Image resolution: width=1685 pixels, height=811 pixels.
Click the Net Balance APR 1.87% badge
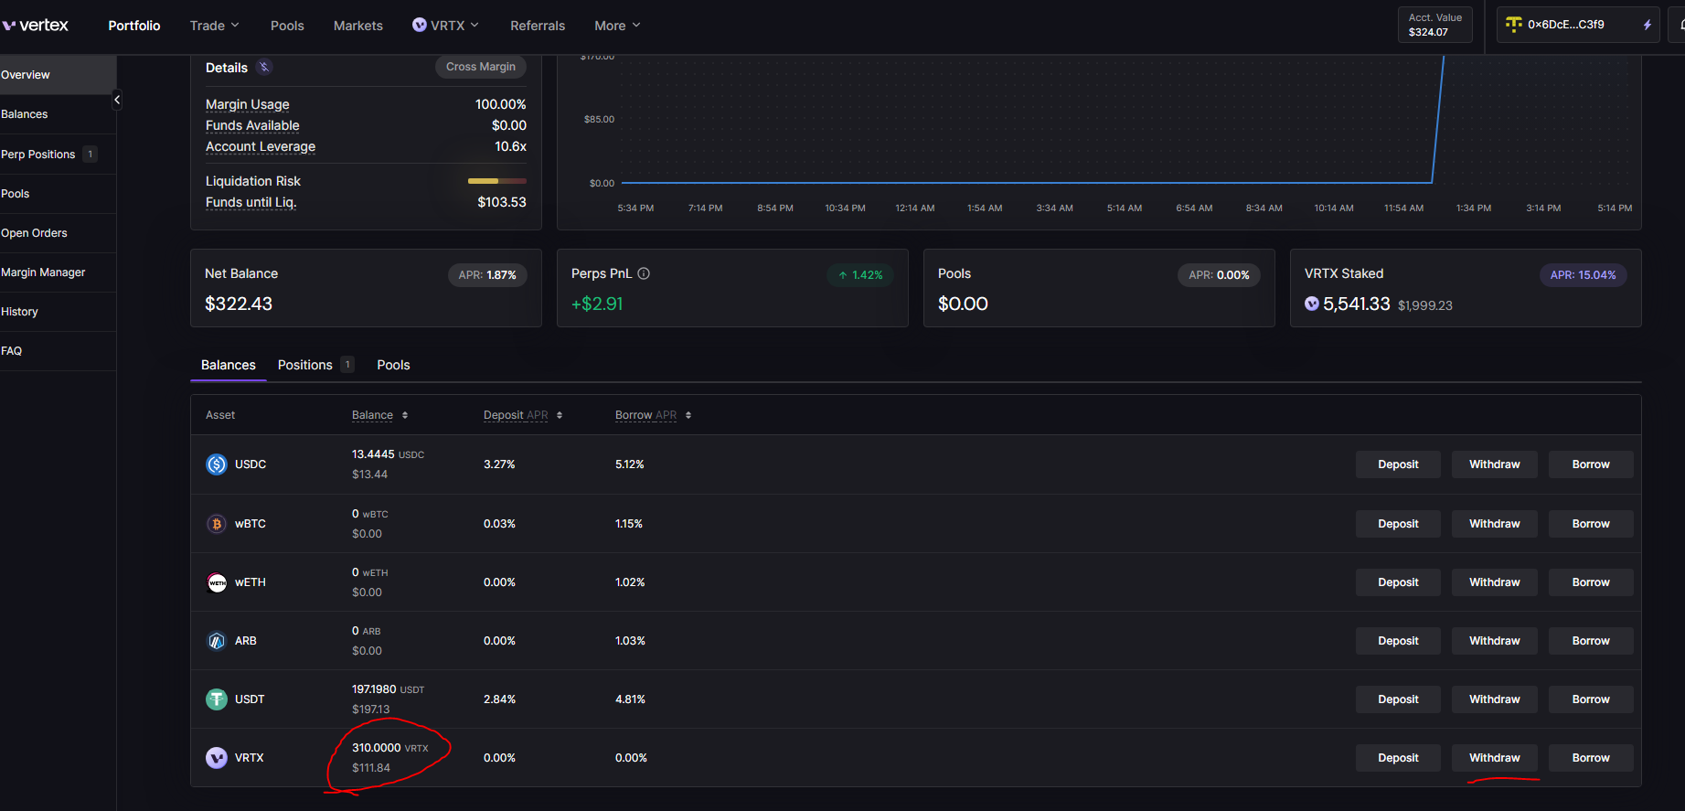point(487,275)
